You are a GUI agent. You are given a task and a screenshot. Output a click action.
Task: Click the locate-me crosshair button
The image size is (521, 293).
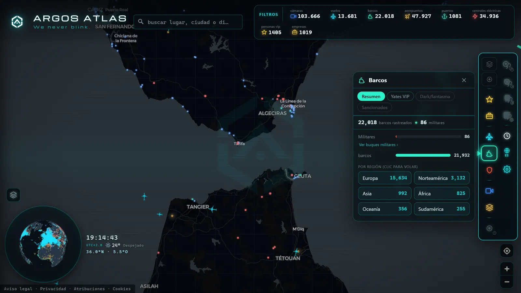tap(507, 251)
